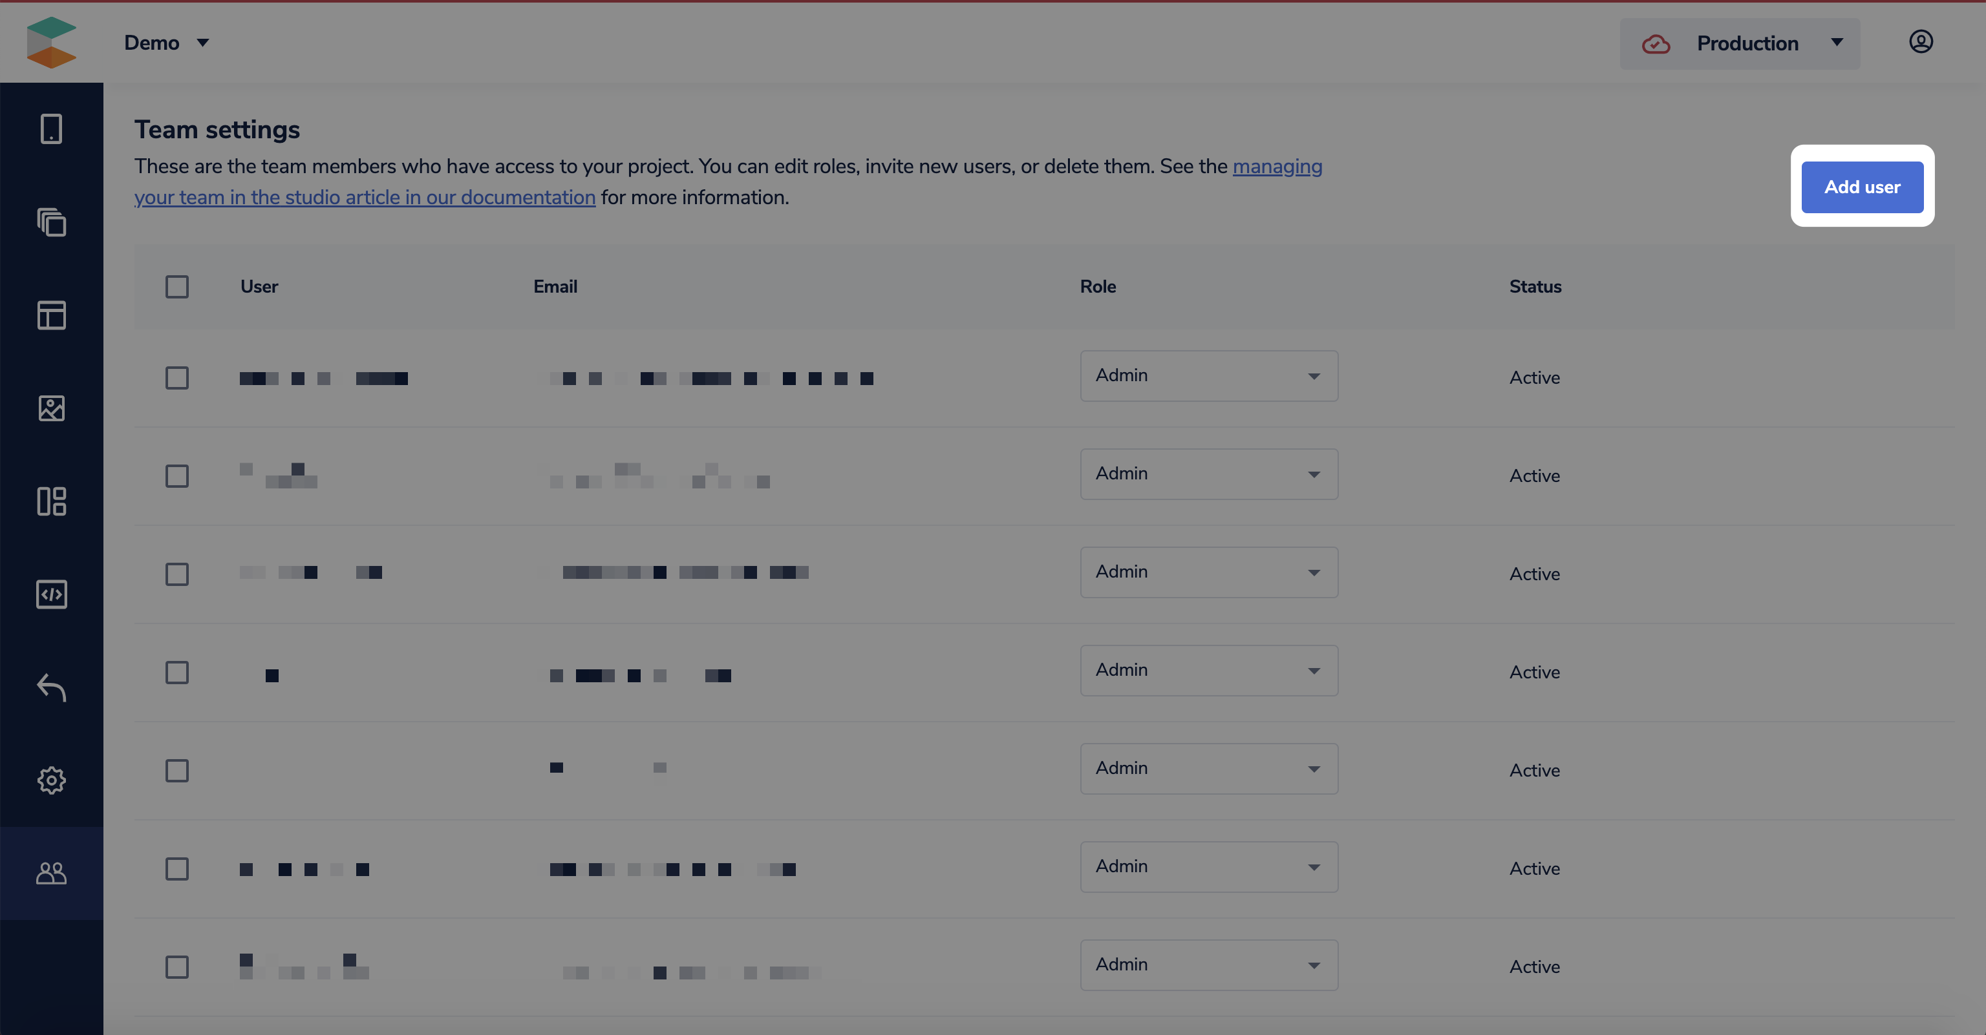Image resolution: width=1986 pixels, height=1035 pixels.
Task: Open the Production environment dropdown
Action: click(x=1739, y=44)
